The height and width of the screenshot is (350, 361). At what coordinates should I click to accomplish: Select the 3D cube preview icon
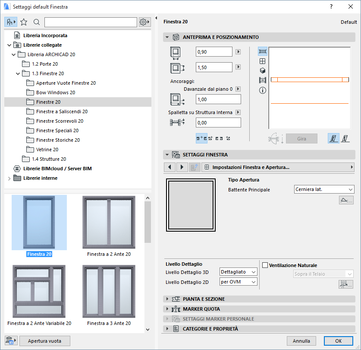(x=262, y=70)
